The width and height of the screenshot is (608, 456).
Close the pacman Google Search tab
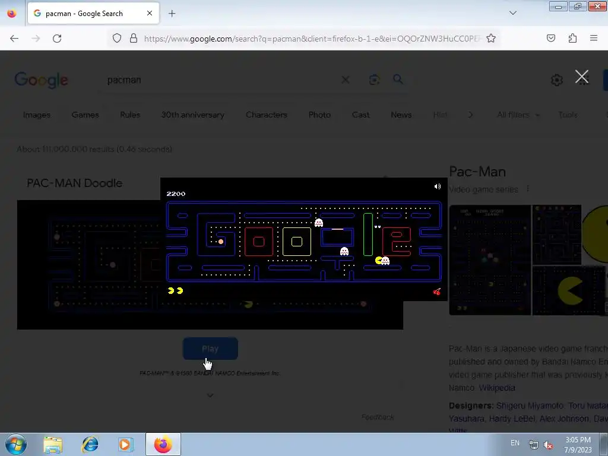(150, 14)
